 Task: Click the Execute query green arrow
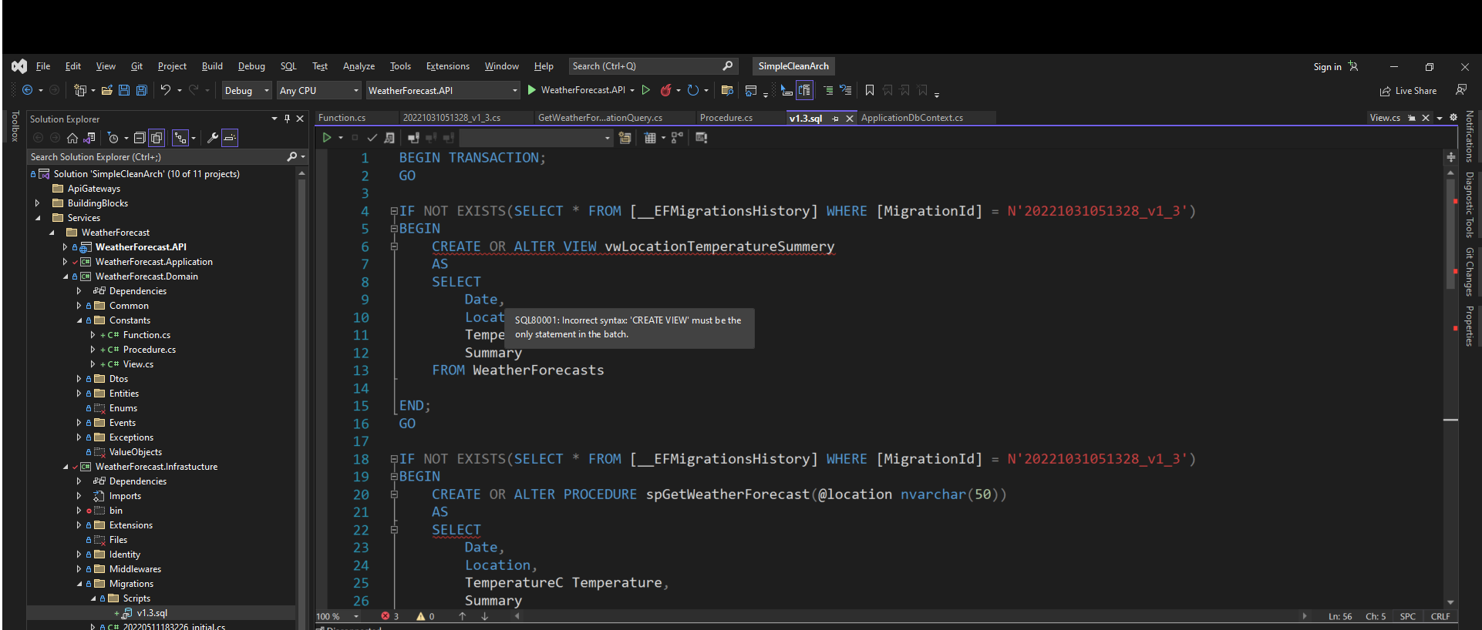(327, 138)
